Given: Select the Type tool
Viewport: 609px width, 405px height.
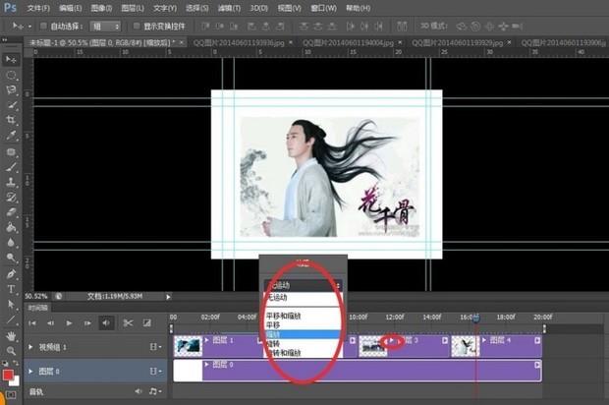Looking at the screenshot, I should click(x=11, y=289).
